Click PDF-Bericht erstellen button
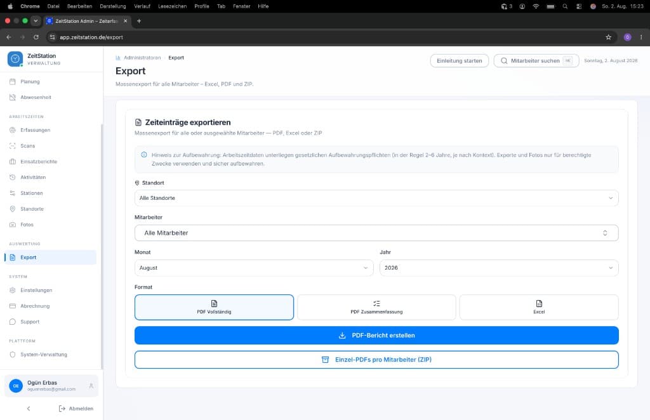The width and height of the screenshot is (650, 420). click(x=376, y=336)
